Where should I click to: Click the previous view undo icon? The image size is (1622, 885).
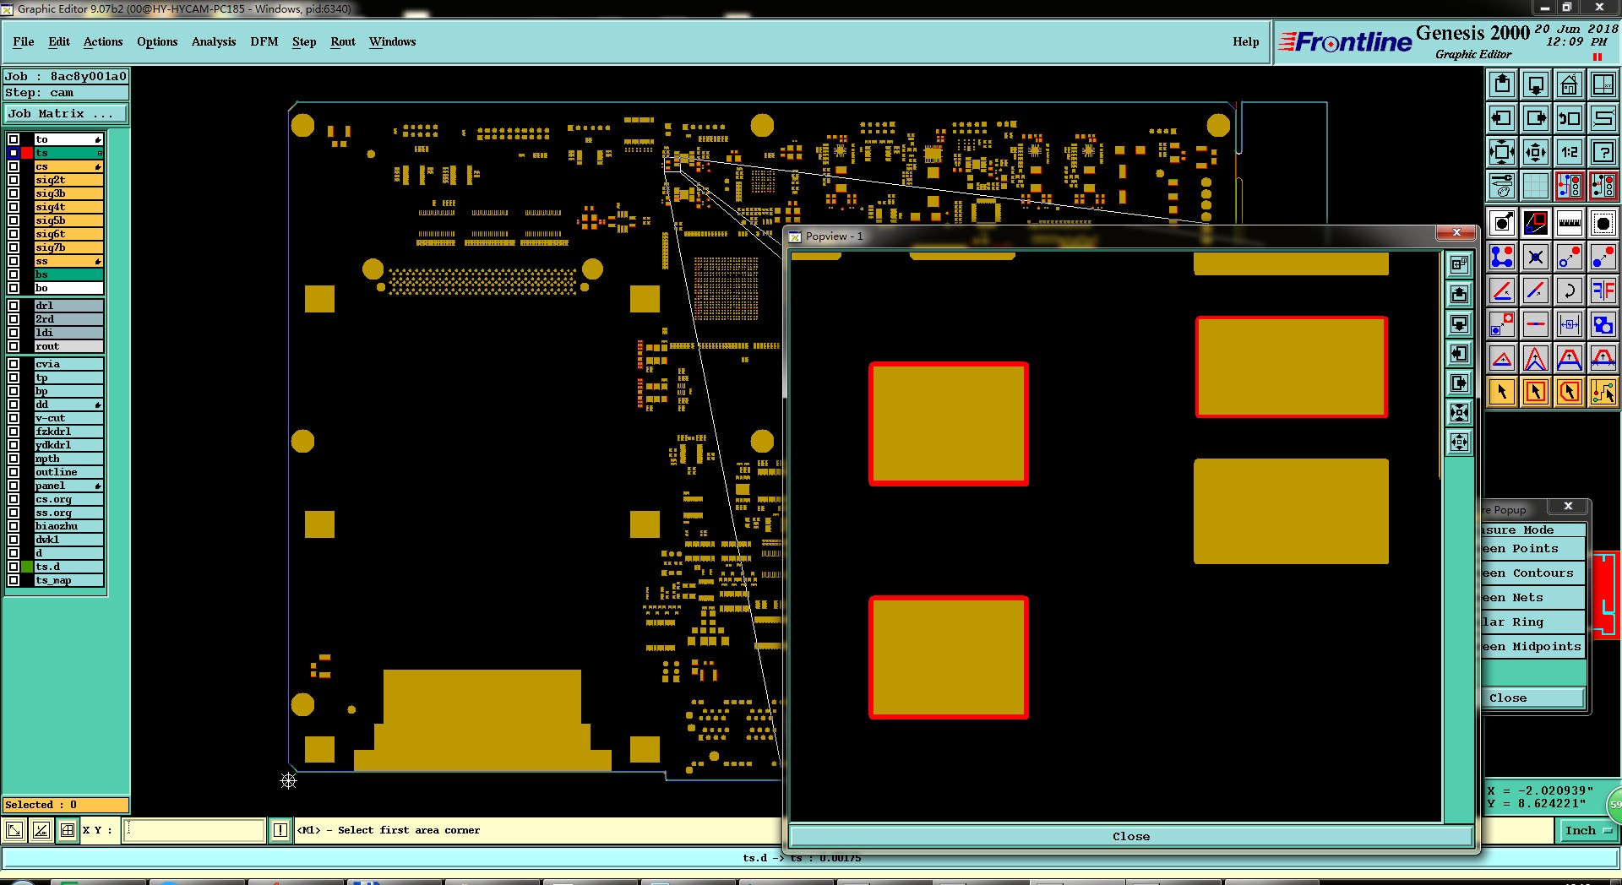[x=1570, y=118]
